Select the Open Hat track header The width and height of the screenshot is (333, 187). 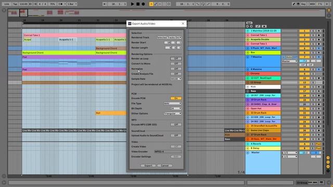[x=263, y=109]
